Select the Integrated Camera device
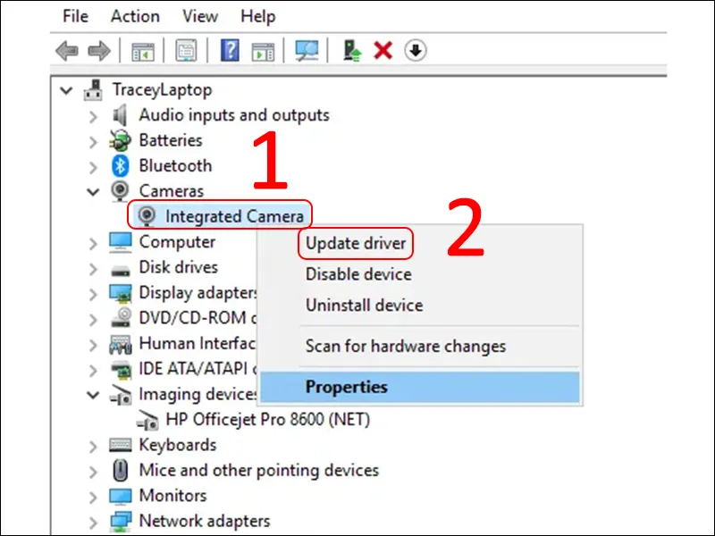715x536 pixels. pyautogui.click(x=234, y=215)
